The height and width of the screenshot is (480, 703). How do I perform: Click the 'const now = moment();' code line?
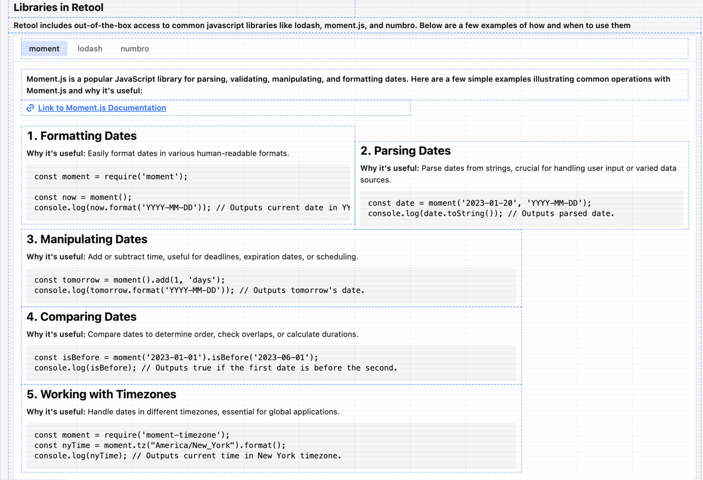coord(83,197)
